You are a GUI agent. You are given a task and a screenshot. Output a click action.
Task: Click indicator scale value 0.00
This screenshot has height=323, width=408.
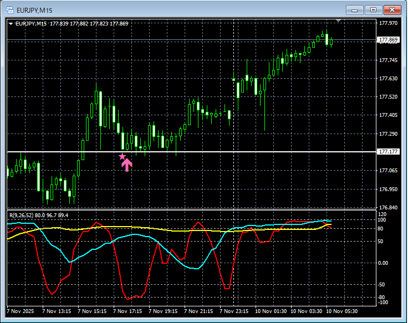click(x=382, y=263)
